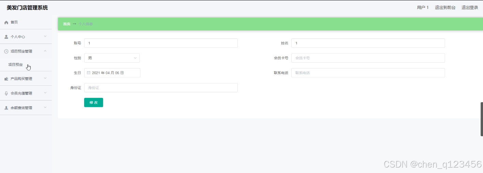Image resolution: width=483 pixels, height=173 pixels.
Task: Click the icon beside 余额查询管理
Action: coord(6,108)
